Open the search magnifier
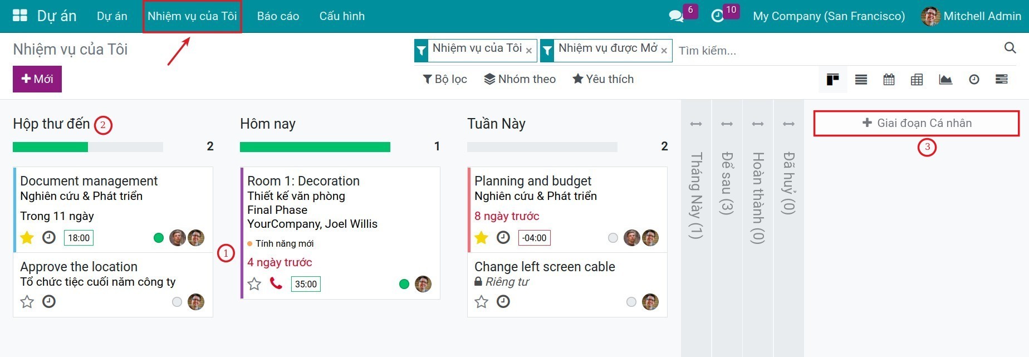This screenshot has height=357, width=1029. click(x=1010, y=48)
